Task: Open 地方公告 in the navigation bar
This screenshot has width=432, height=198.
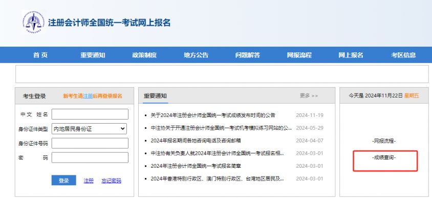Action: pos(196,55)
